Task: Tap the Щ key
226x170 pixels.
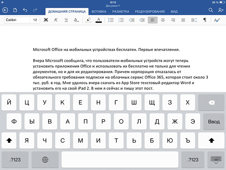Action: (x=152, y=102)
